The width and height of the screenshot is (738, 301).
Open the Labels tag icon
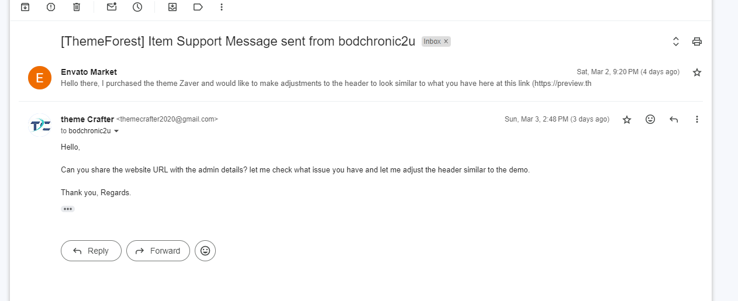(198, 7)
